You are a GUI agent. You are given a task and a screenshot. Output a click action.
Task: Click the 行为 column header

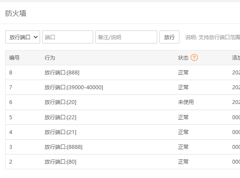pyautogui.click(x=50, y=58)
